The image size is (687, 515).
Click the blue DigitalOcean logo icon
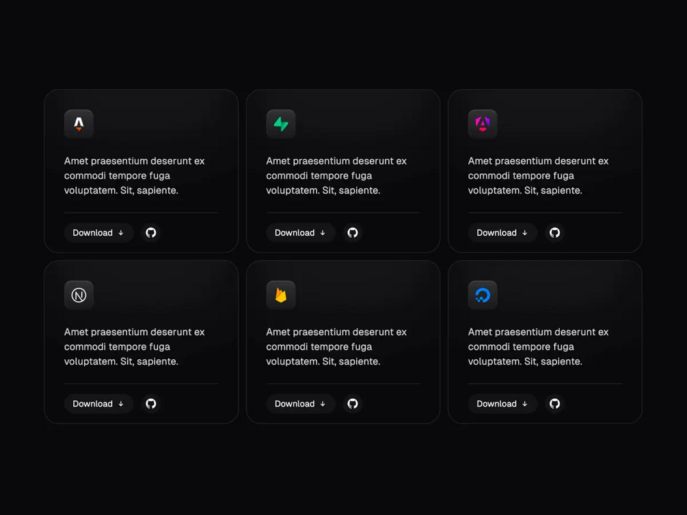483,295
